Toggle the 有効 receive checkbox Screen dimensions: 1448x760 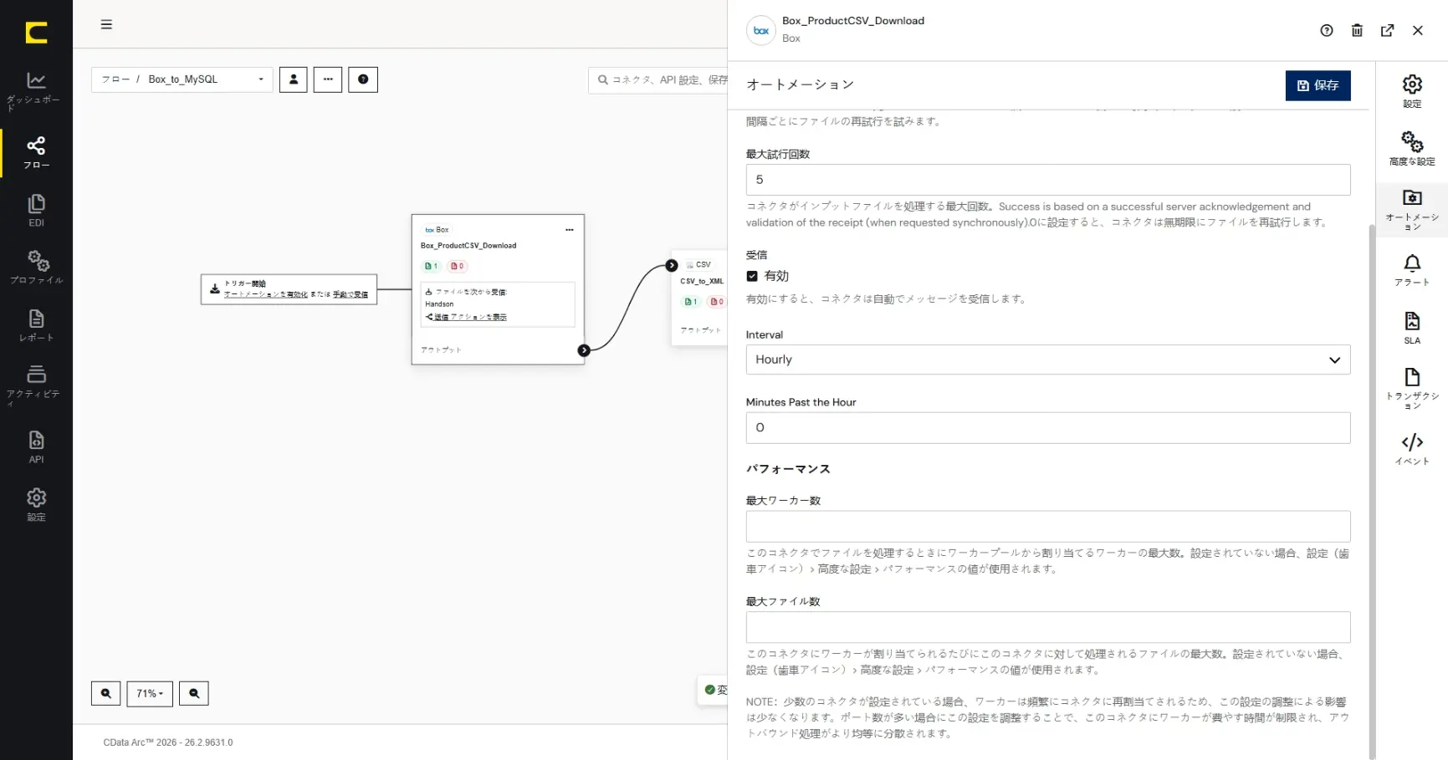[x=752, y=276]
